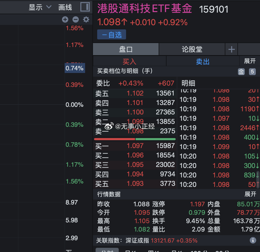Click the 换手 value 9.45%
Screen dimensions: 260x252
click(x=195, y=221)
